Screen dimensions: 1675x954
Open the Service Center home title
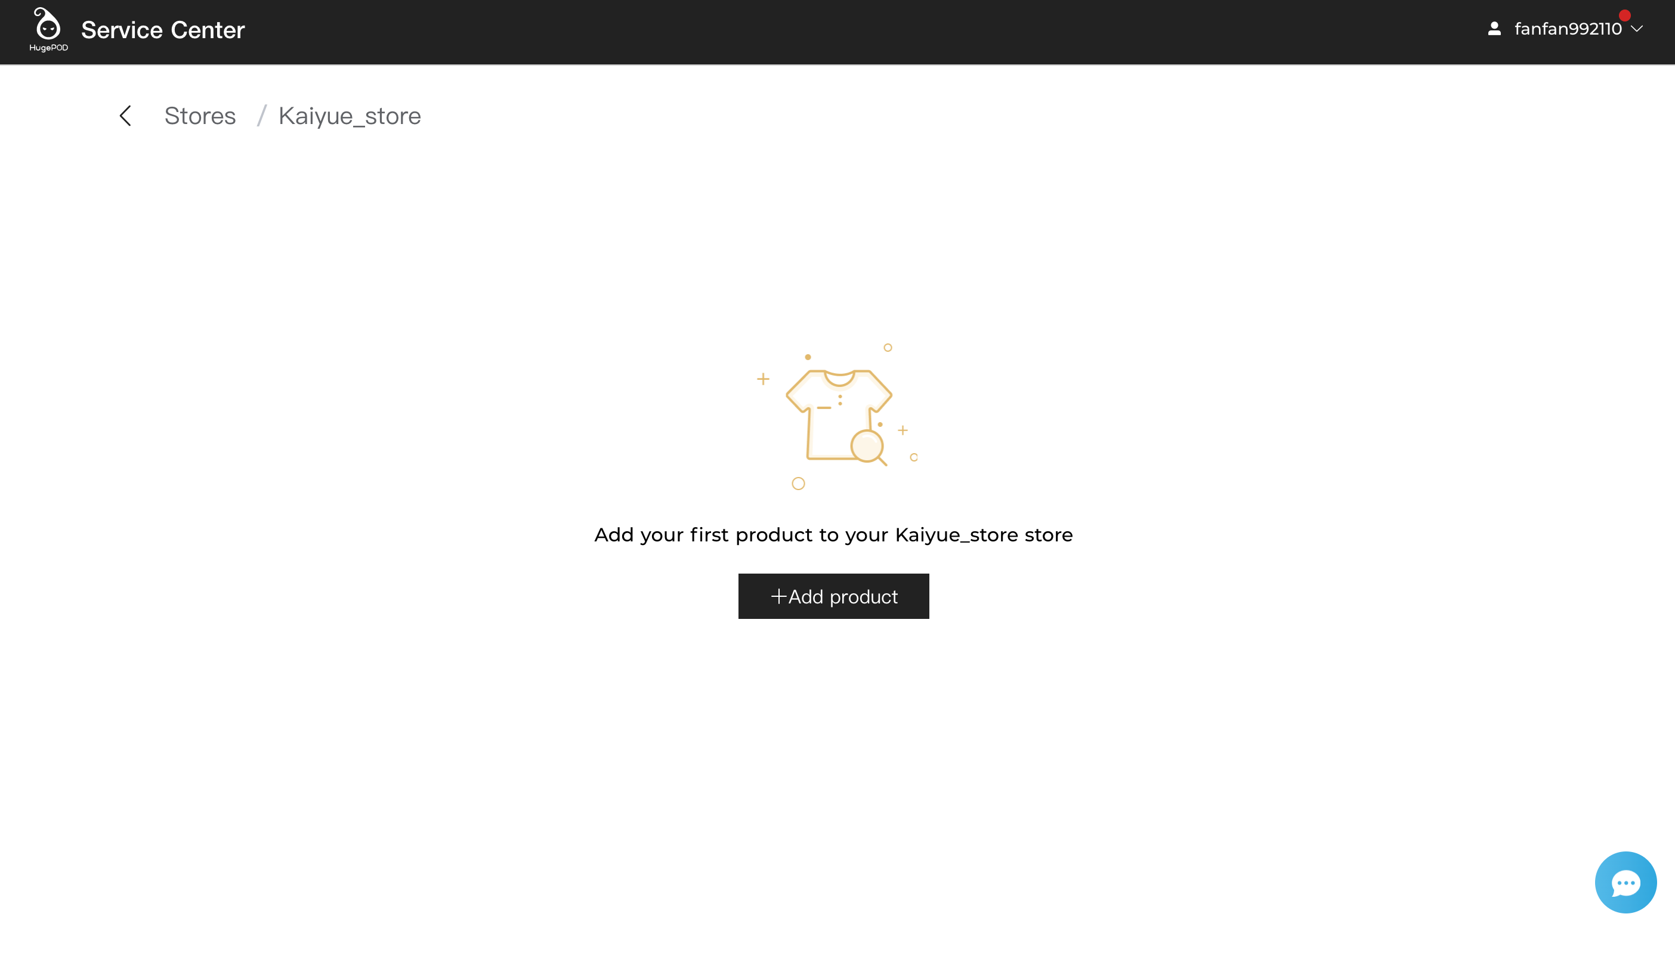click(163, 30)
